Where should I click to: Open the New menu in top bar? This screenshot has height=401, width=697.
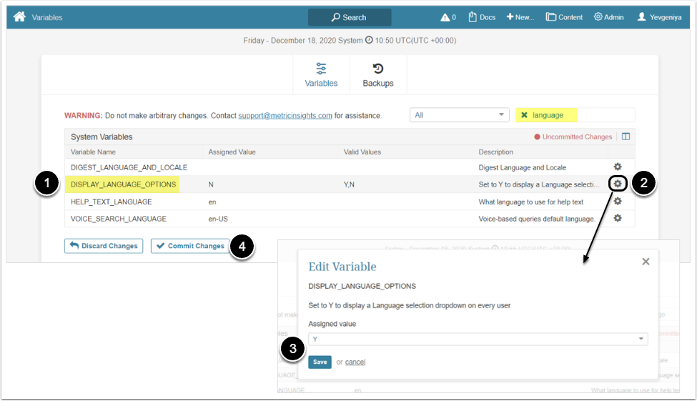coord(520,17)
